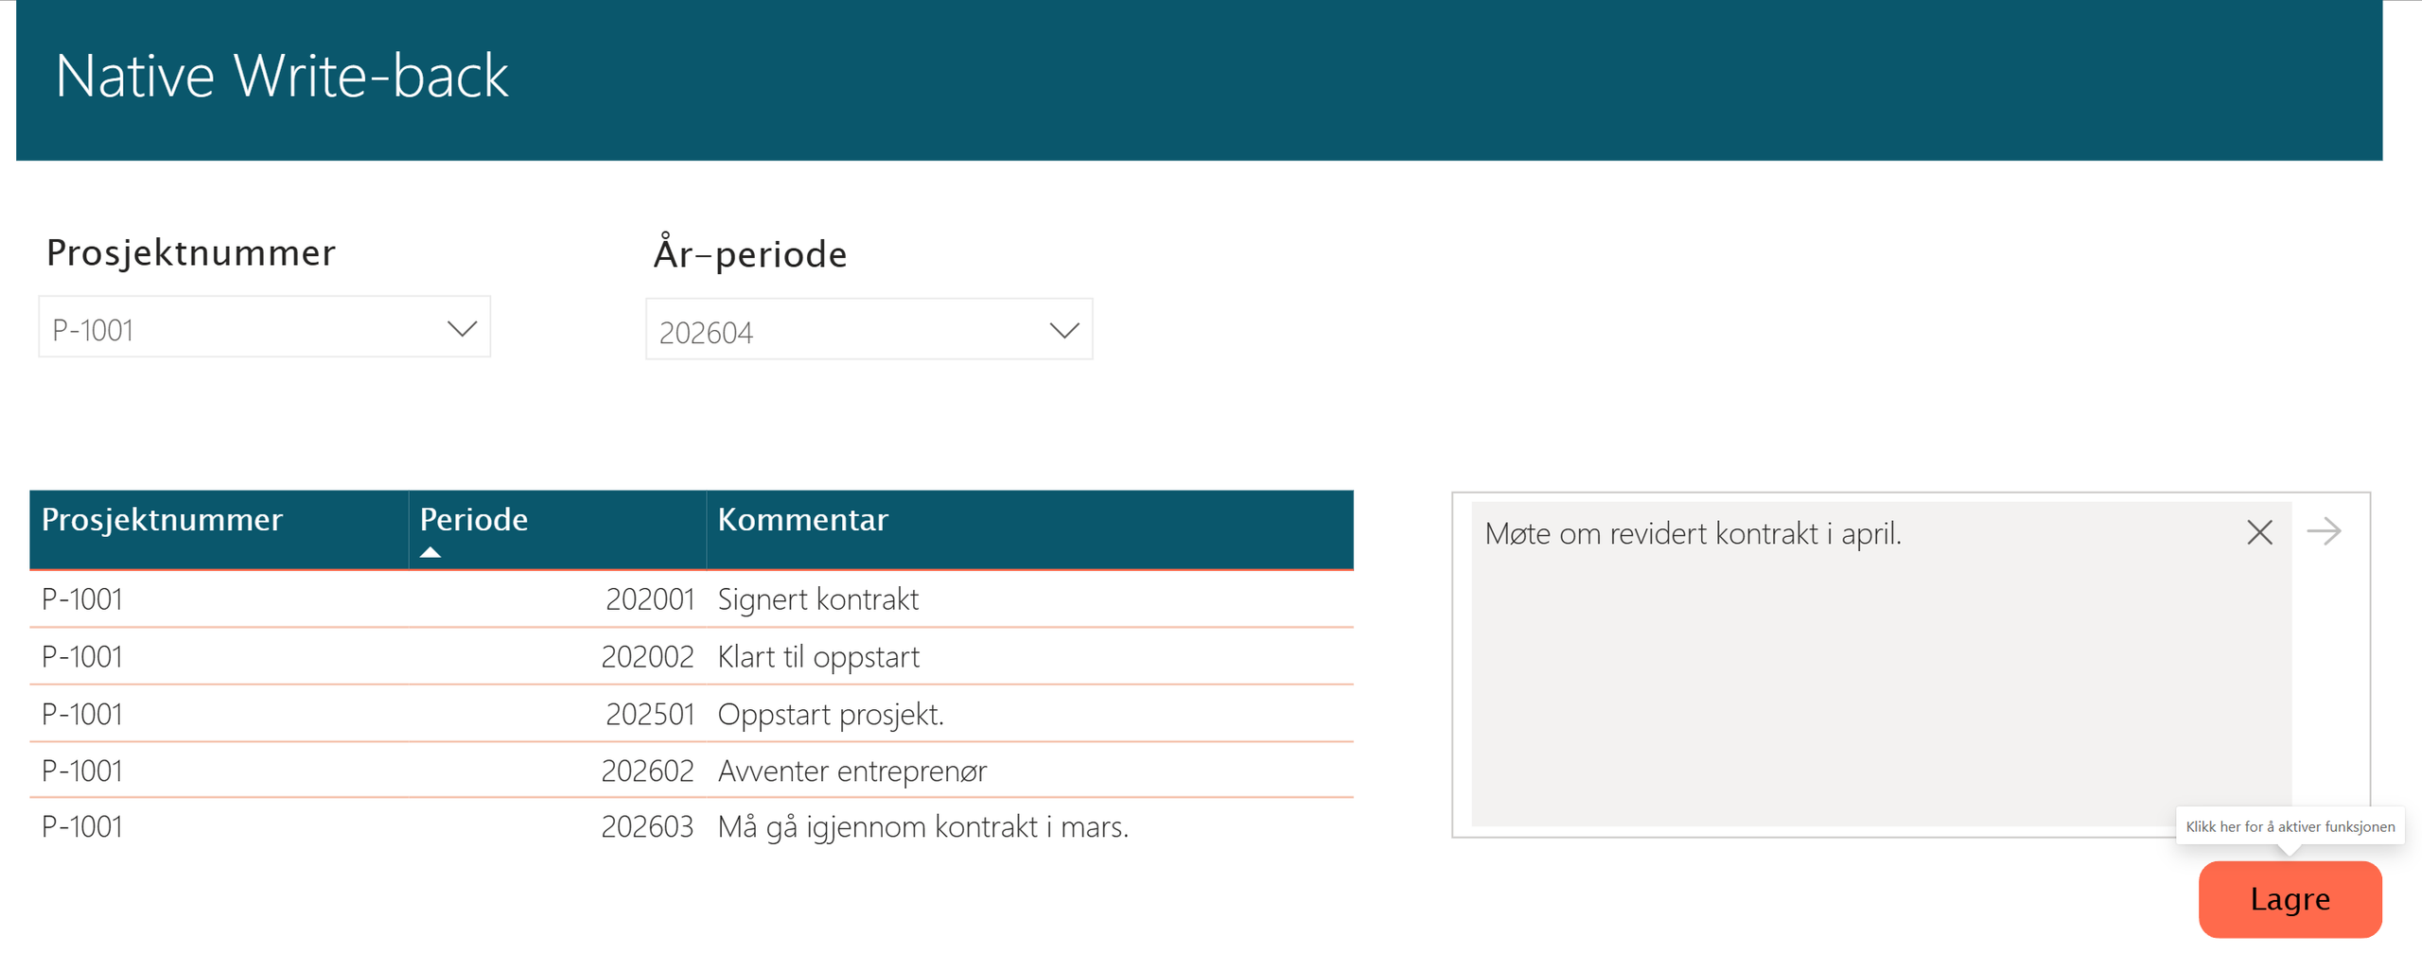Clear the comment text using the X icon
The width and height of the screenshot is (2422, 953).
[2260, 532]
